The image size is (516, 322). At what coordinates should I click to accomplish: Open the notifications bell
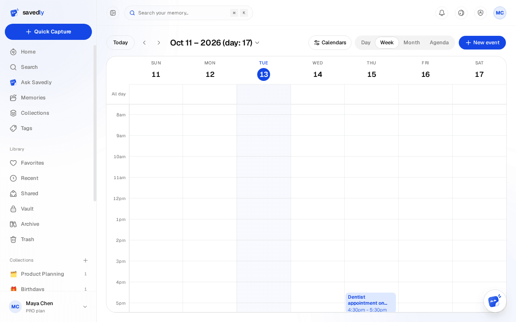[442, 13]
